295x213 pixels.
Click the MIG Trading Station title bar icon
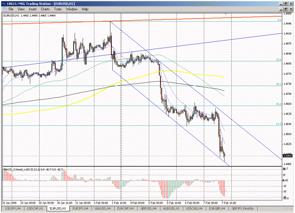(x=4, y=4)
